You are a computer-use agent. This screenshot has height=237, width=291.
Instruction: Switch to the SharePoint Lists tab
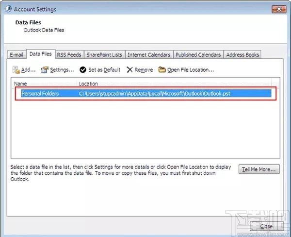[104, 55]
